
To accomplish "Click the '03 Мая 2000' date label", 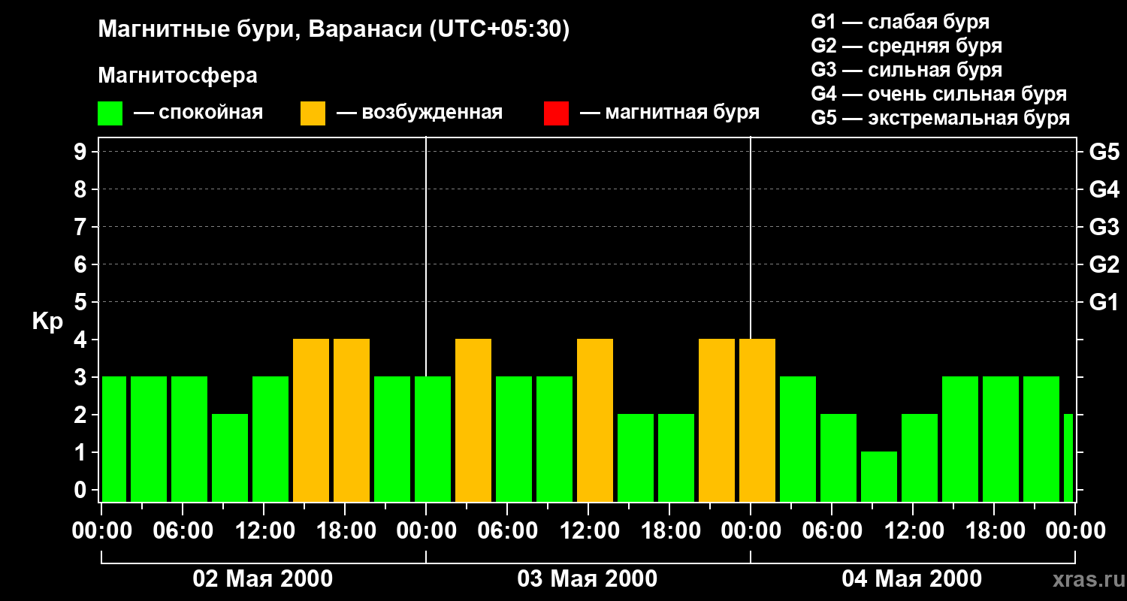I will coord(588,578).
